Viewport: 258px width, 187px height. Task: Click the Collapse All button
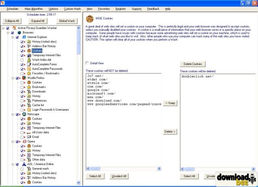[x=12, y=21]
